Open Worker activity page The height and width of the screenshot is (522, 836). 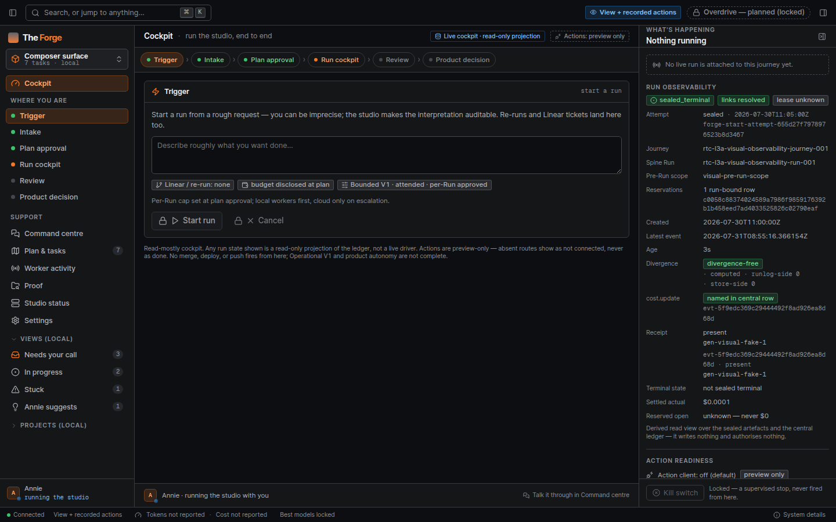point(67,269)
